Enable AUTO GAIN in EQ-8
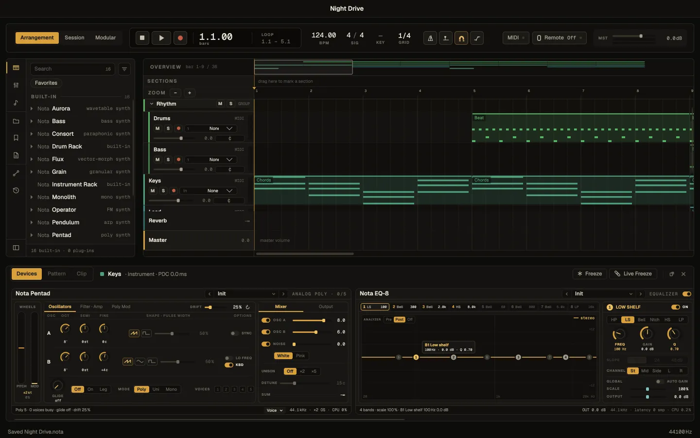Image resolution: width=700 pixels, height=438 pixels. 660,382
